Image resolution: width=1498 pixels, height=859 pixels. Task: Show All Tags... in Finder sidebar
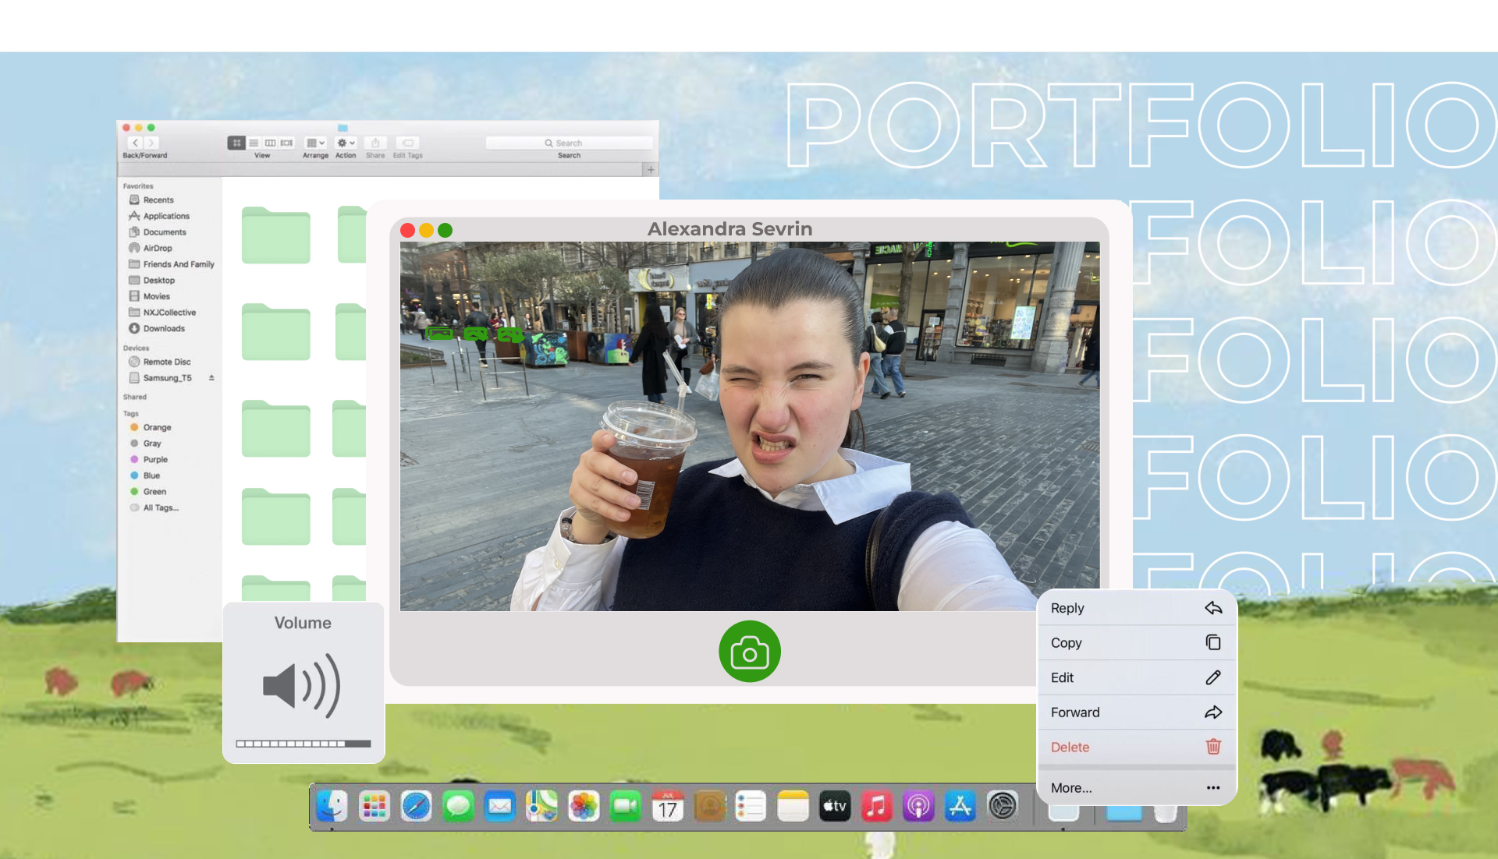point(154,507)
